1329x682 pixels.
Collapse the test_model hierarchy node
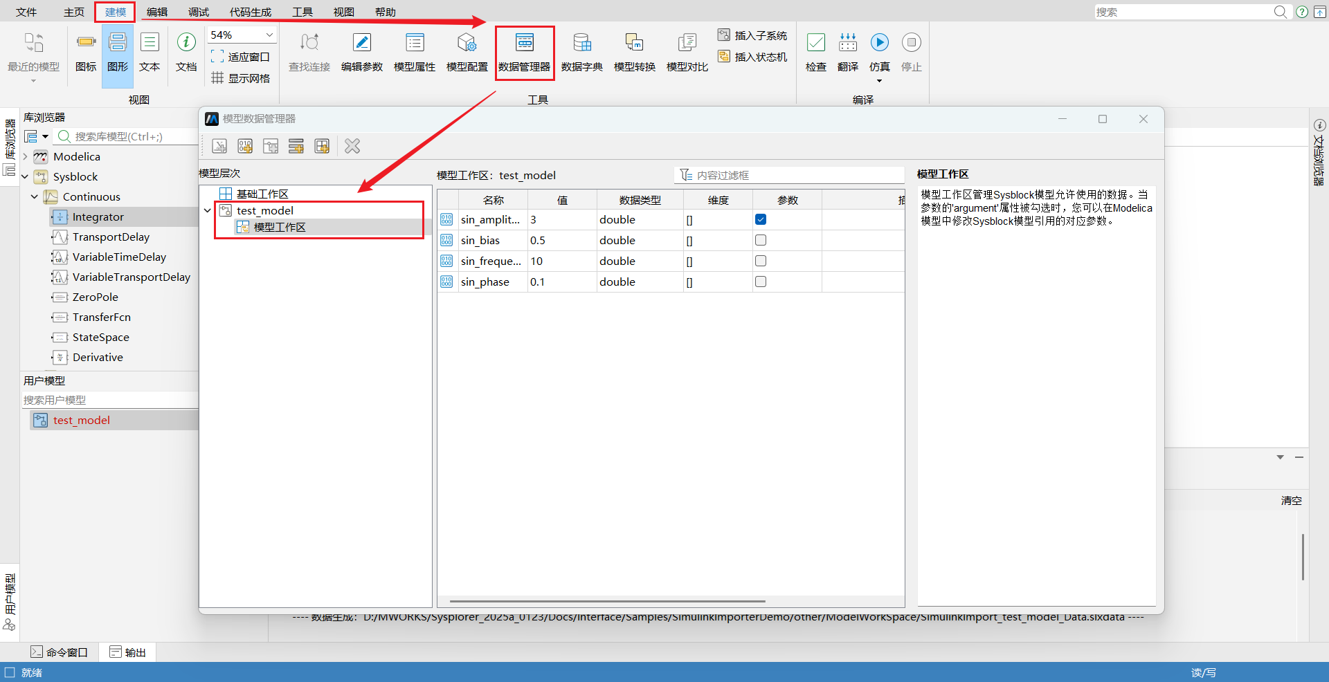coord(208,210)
